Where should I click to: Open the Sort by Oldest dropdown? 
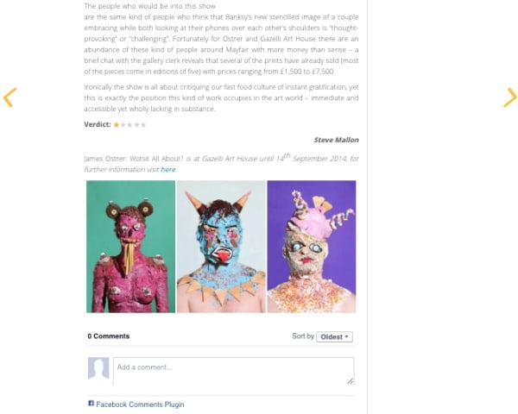tap(334, 336)
